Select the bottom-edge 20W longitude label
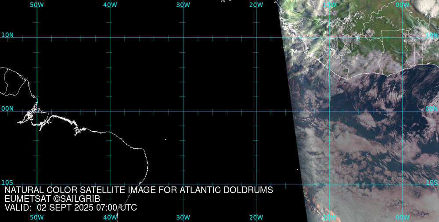Image resolution: width=439 pixels, height=222 pixels. point(256,218)
